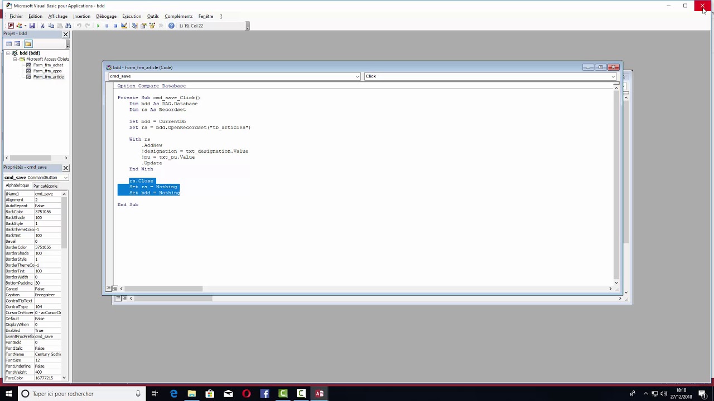Collapse the Microsoft Access Objets folder

15,59
